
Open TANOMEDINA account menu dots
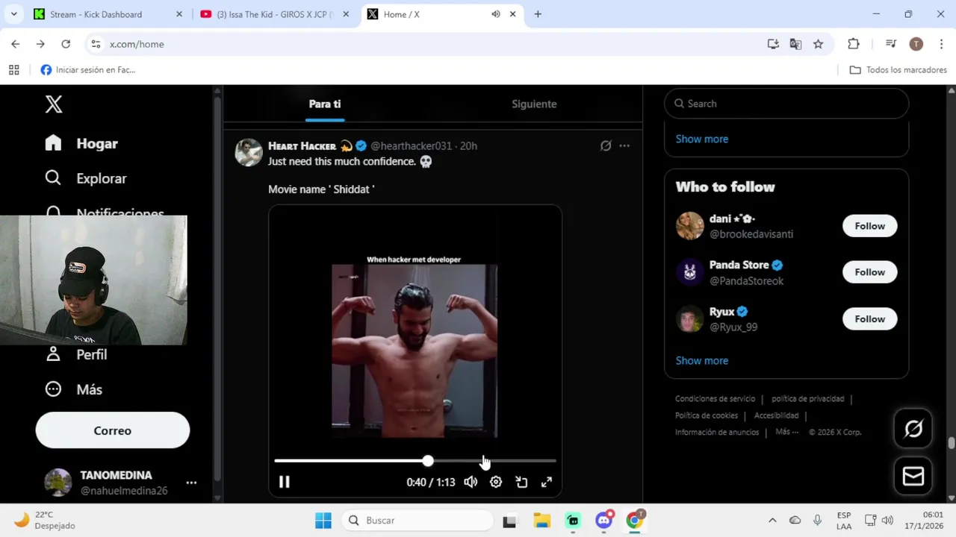(x=191, y=483)
